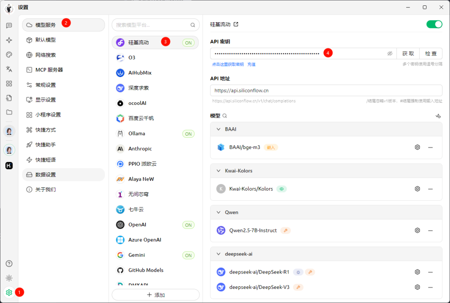Collapse the Kwai-Kolors model group

(x=218, y=171)
